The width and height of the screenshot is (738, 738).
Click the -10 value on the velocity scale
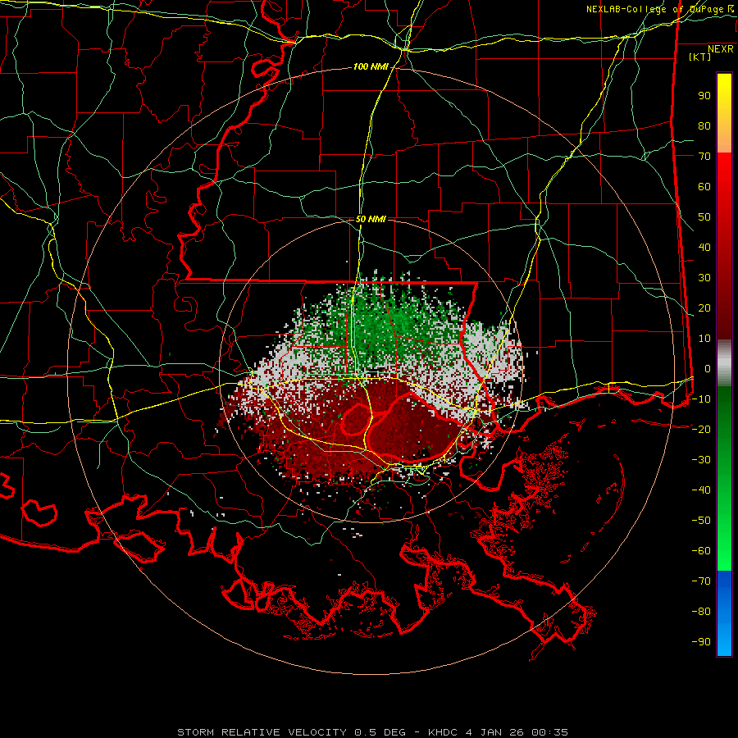(701, 399)
